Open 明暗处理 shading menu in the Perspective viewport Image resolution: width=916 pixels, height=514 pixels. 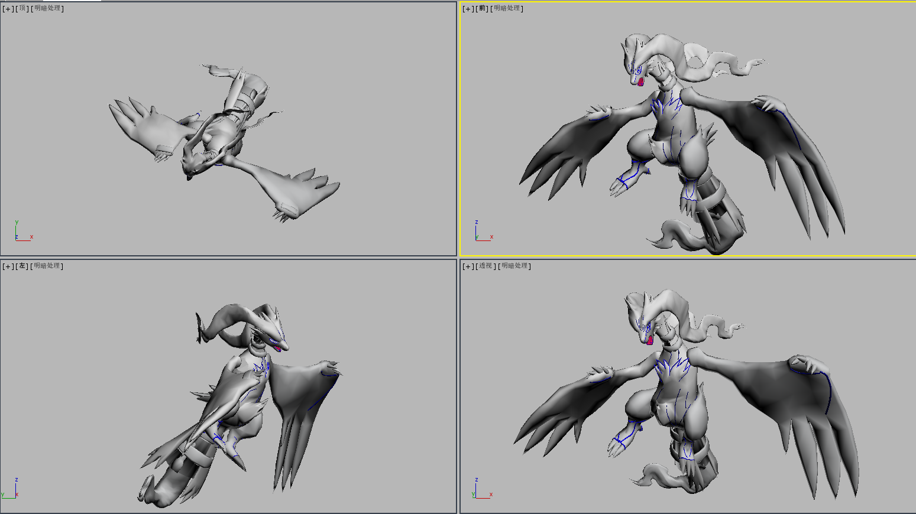514,266
